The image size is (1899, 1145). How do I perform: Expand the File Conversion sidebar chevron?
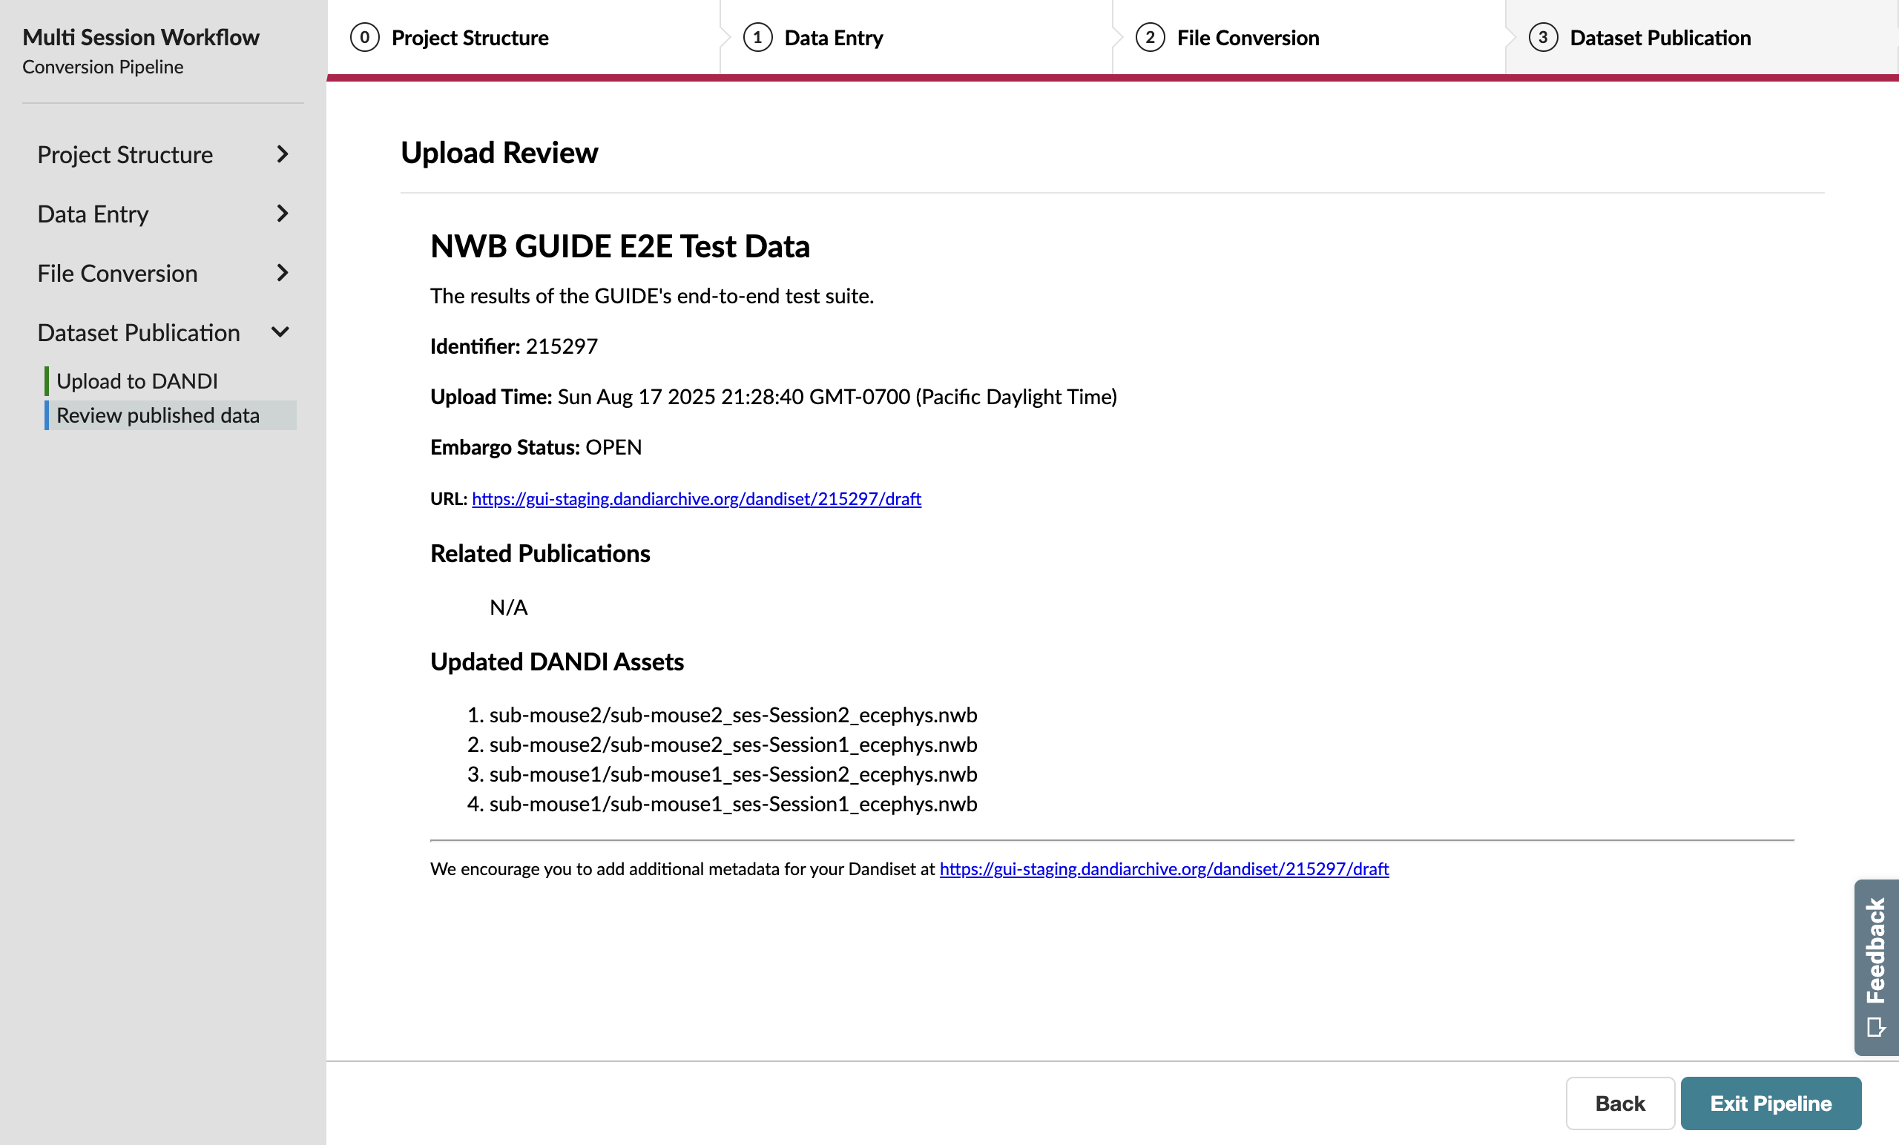[282, 273]
